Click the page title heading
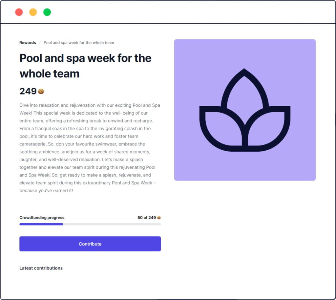 [x=85, y=66]
